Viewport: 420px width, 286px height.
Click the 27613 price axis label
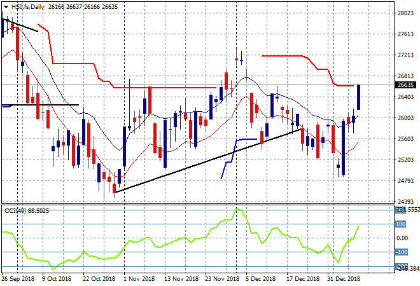pyautogui.click(x=405, y=34)
